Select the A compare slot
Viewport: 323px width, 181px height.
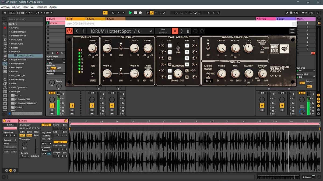click(175, 31)
